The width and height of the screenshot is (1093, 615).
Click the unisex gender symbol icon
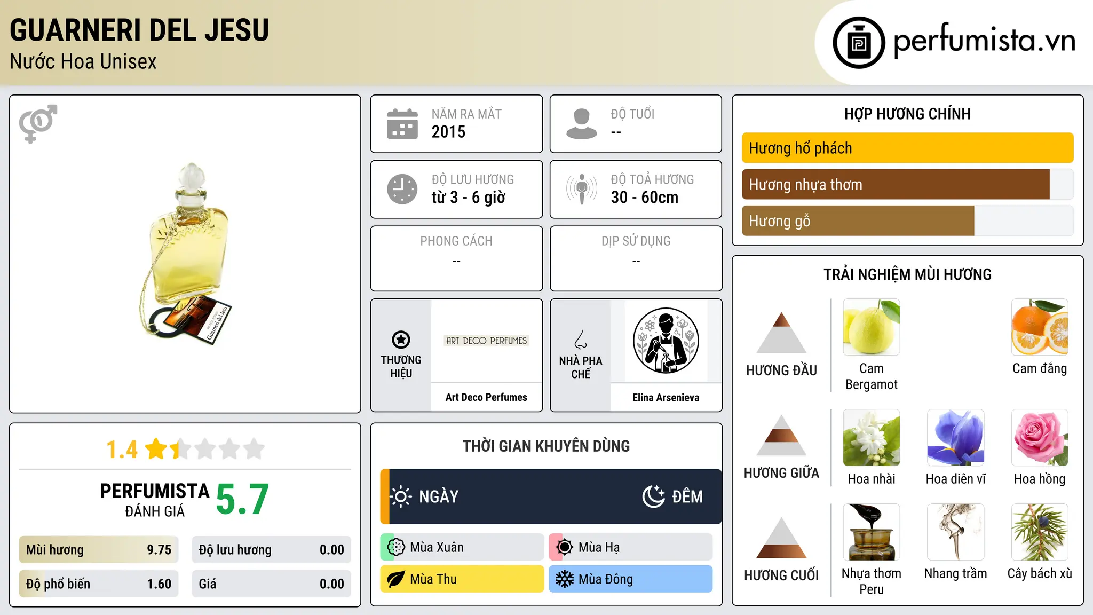tap(38, 123)
